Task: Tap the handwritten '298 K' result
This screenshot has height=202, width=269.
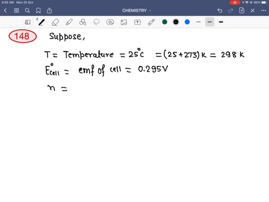Action: tap(233, 54)
